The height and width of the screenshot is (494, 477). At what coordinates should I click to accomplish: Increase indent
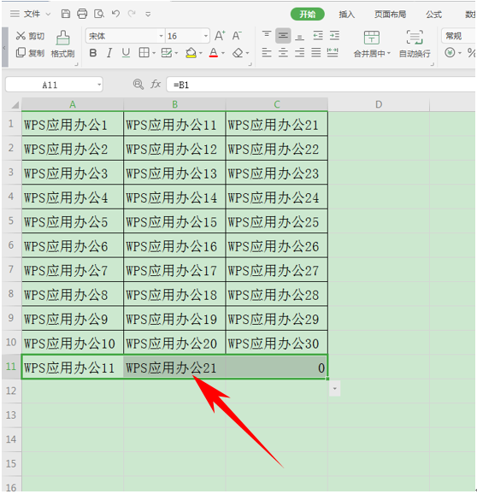[334, 36]
